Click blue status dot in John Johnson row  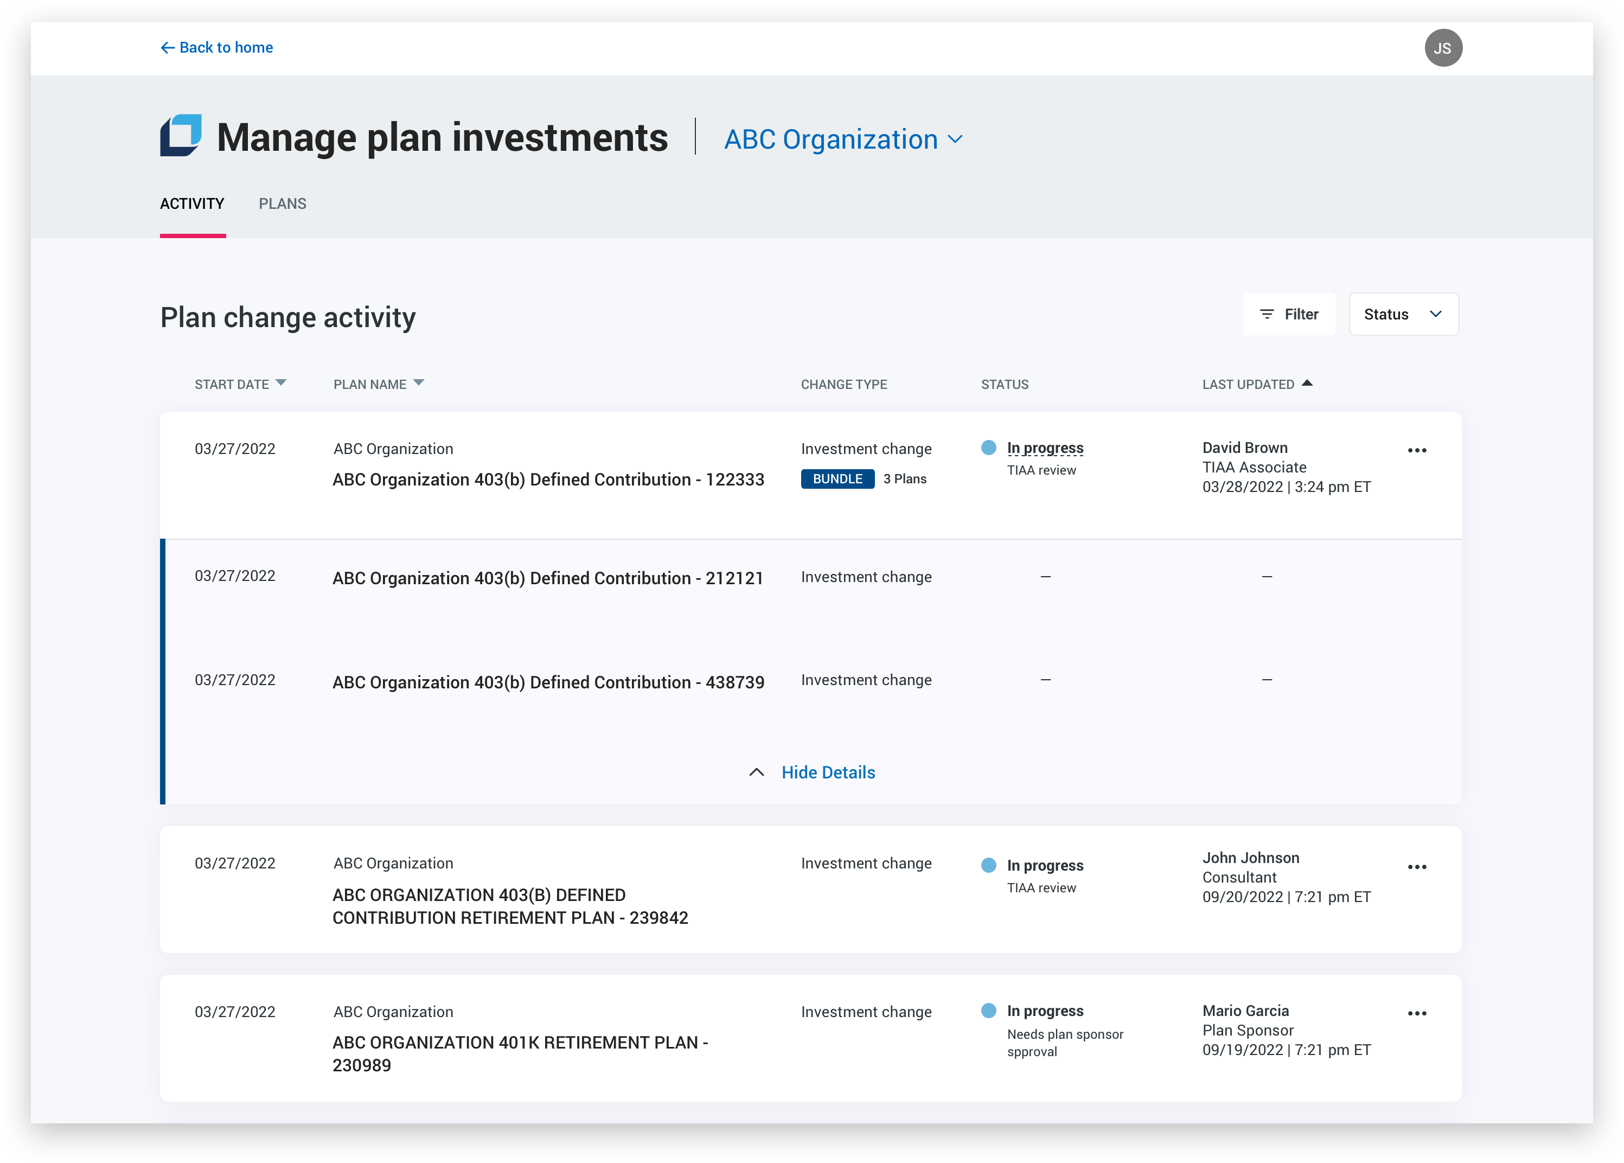click(x=989, y=865)
